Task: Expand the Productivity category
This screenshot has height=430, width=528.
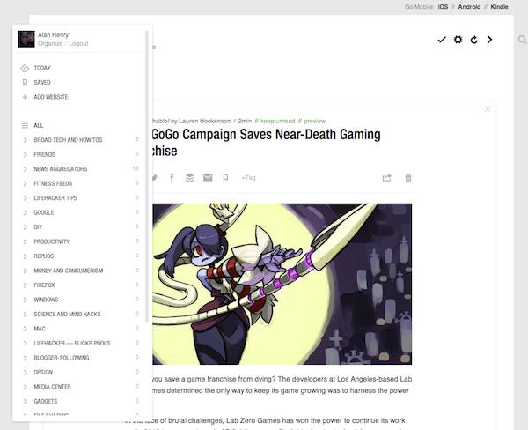Action: (25, 241)
